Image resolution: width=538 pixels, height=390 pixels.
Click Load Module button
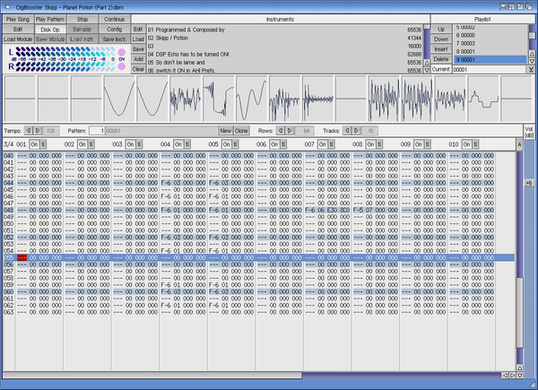click(x=18, y=39)
